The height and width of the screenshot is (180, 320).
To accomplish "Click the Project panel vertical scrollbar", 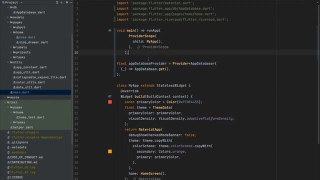I will pos(72,89).
